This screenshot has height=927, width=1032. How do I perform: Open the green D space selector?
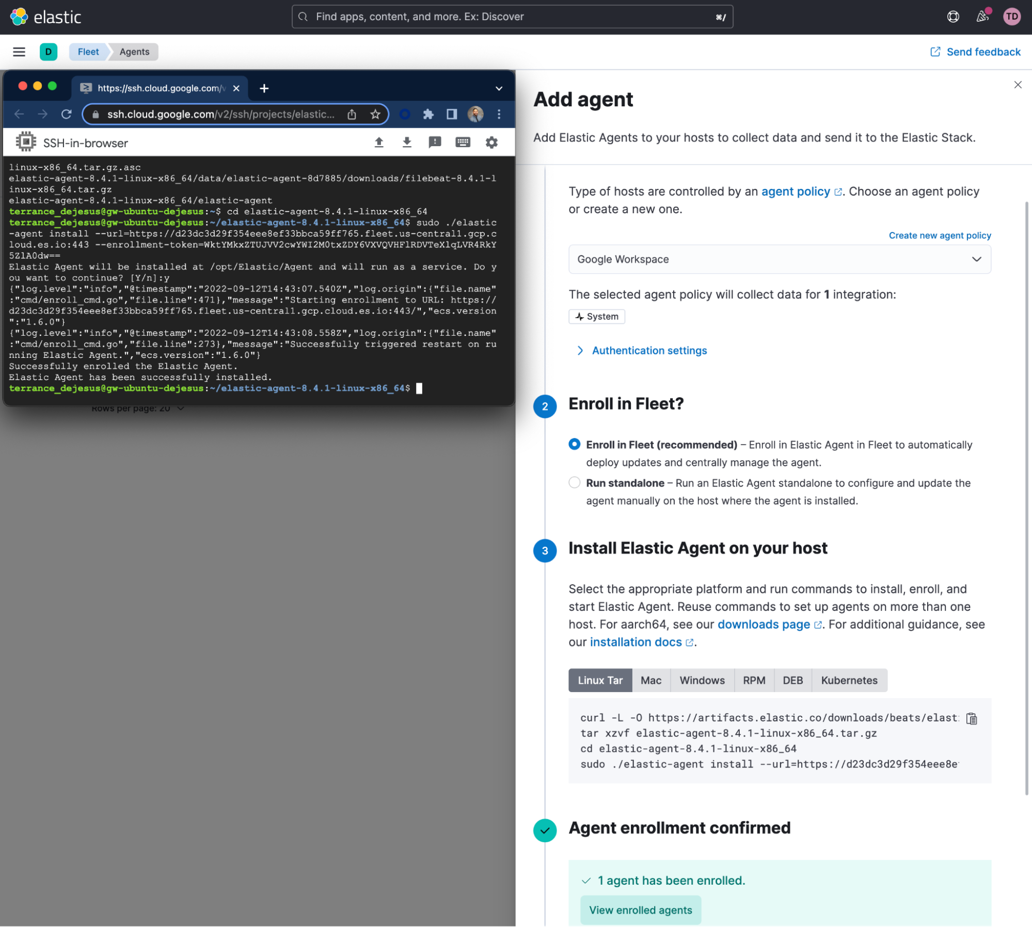(49, 52)
